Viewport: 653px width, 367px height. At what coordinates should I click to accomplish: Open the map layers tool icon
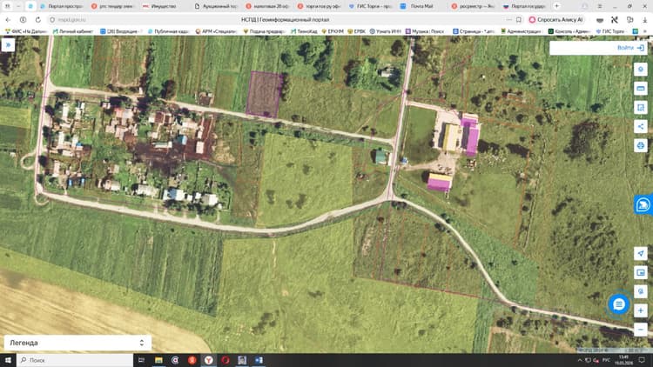coord(641,69)
